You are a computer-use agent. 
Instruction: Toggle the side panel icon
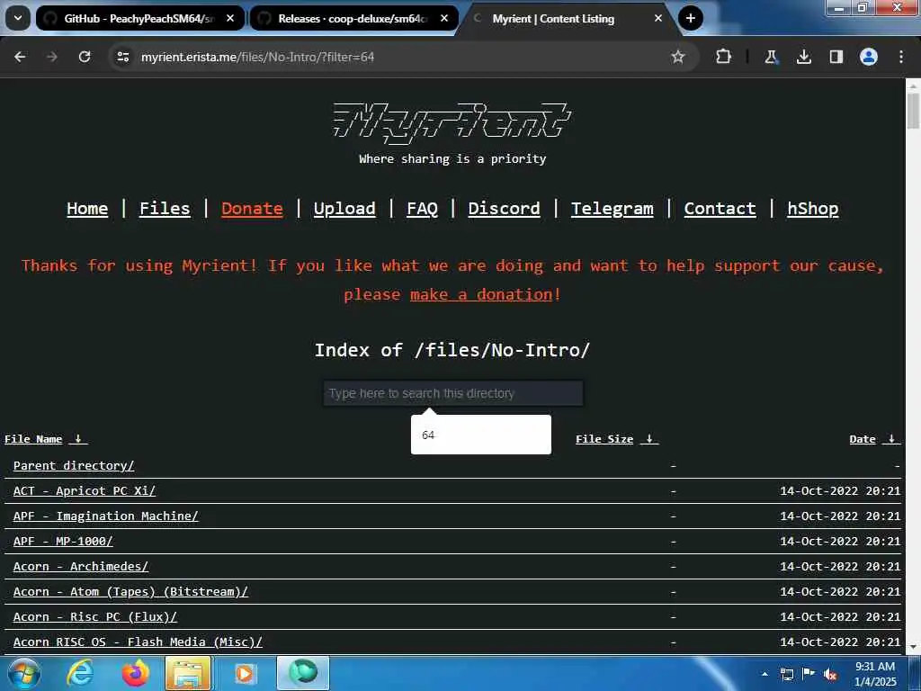pos(836,57)
